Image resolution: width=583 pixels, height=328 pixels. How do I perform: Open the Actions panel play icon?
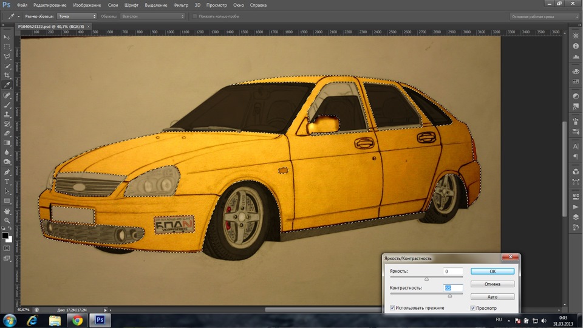pyautogui.click(x=576, y=207)
